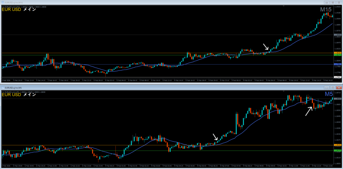
Task: Click the orange 1.18226 price tag on M15
Action: [337, 53]
